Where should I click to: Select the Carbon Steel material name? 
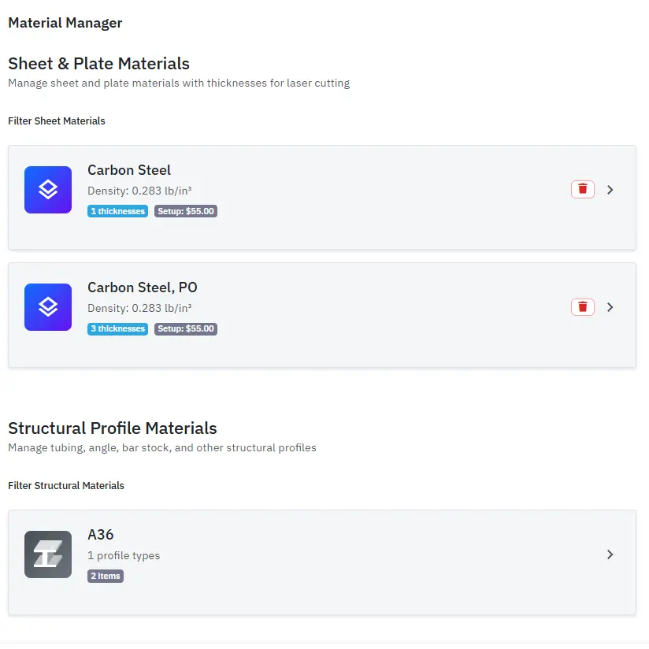pos(129,170)
